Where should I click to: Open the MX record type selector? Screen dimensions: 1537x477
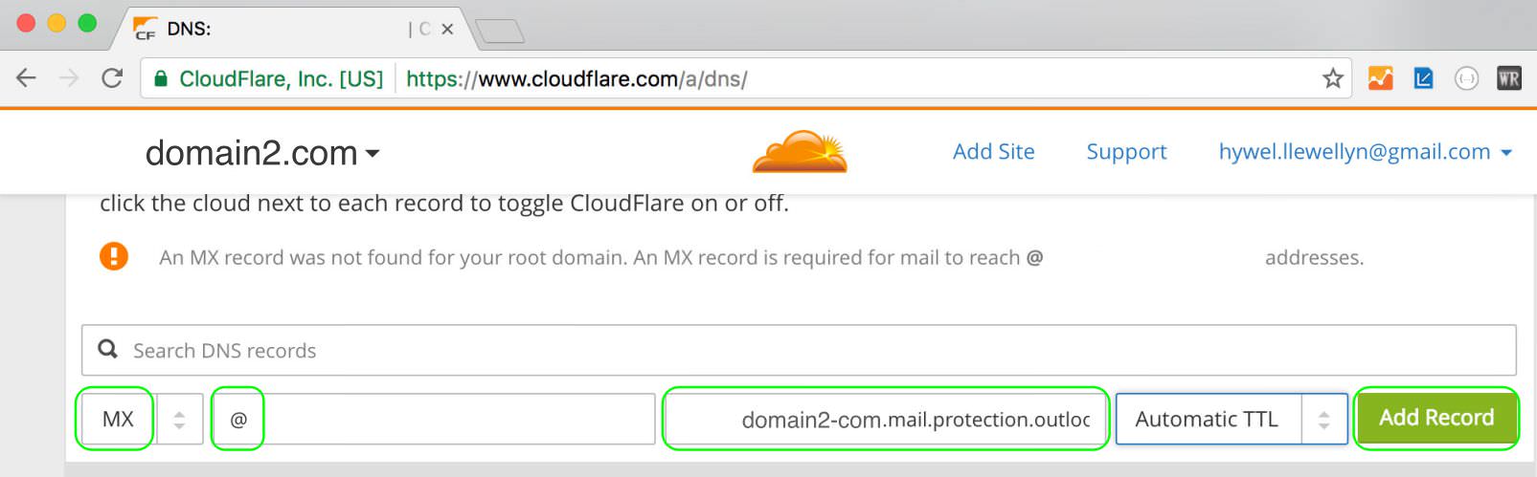(x=143, y=419)
